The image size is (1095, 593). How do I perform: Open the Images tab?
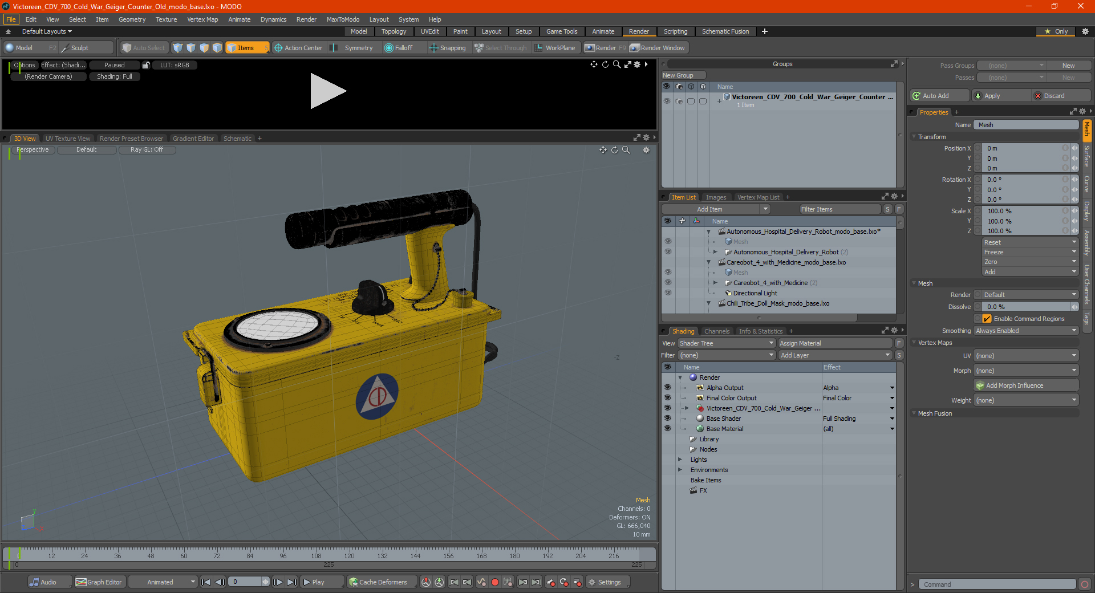tap(716, 197)
